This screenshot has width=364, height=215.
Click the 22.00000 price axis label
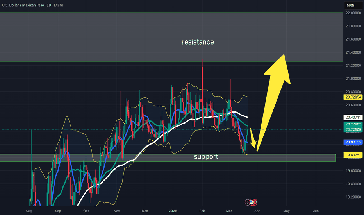(x=353, y=13)
